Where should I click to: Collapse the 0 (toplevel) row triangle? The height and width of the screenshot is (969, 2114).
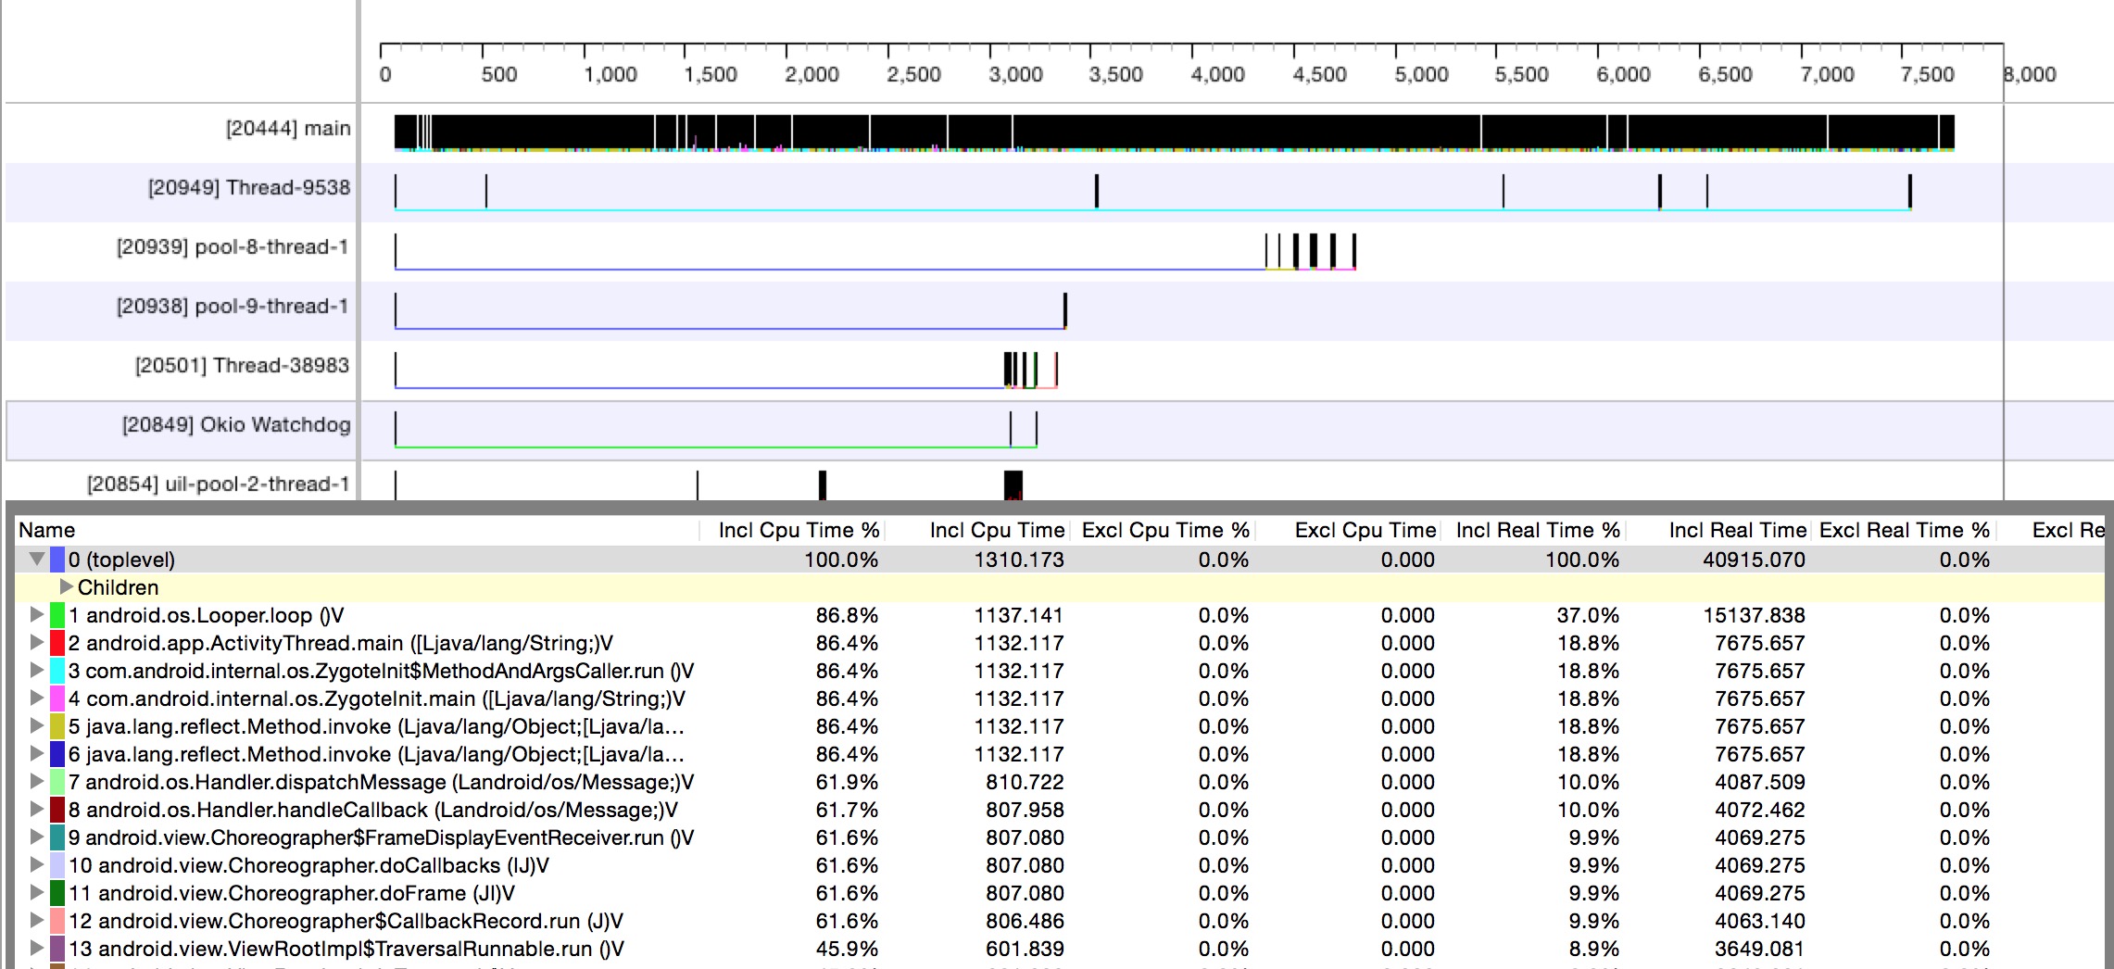(37, 560)
